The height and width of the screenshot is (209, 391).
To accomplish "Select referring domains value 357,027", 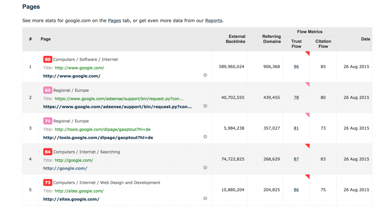I will pos(271,128).
